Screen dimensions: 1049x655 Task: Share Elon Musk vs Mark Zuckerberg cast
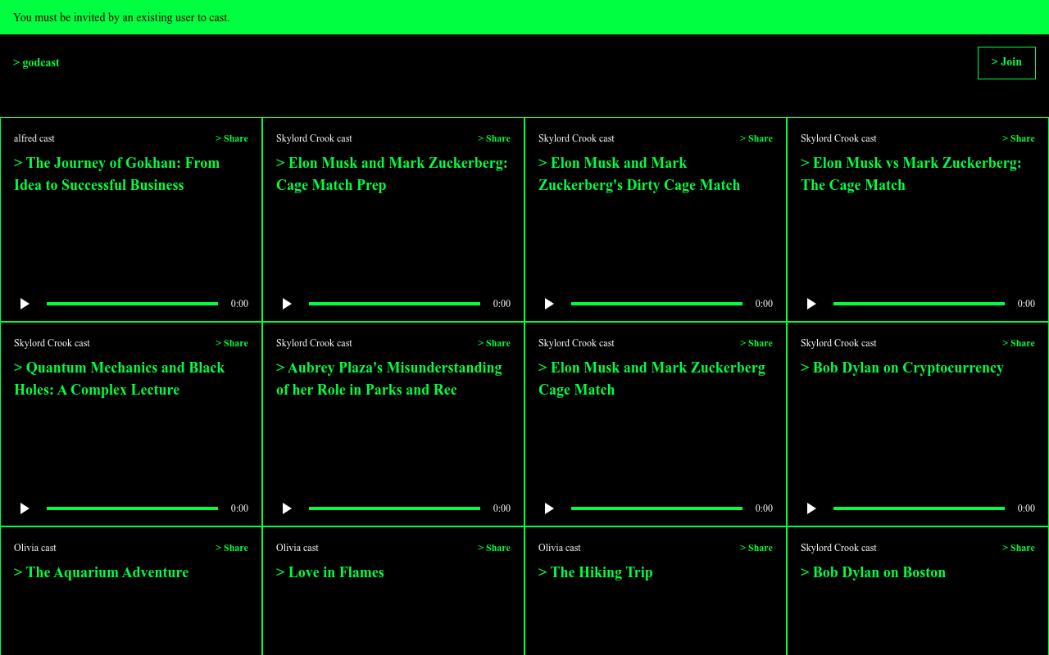click(x=1019, y=138)
